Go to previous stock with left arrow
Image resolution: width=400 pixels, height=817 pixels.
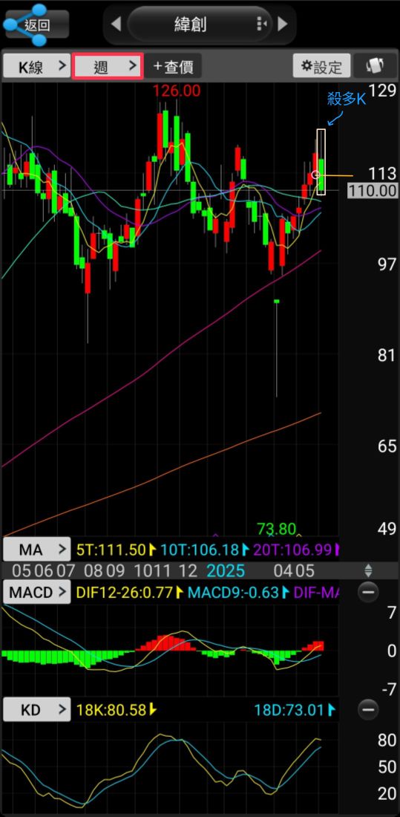click(117, 24)
